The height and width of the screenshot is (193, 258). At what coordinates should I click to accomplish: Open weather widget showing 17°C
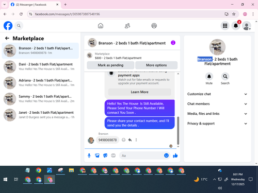(201, 180)
